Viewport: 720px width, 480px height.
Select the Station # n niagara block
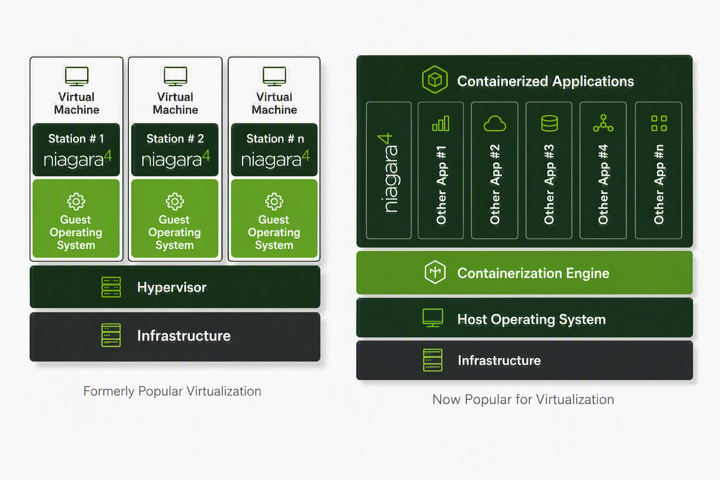pos(274,150)
